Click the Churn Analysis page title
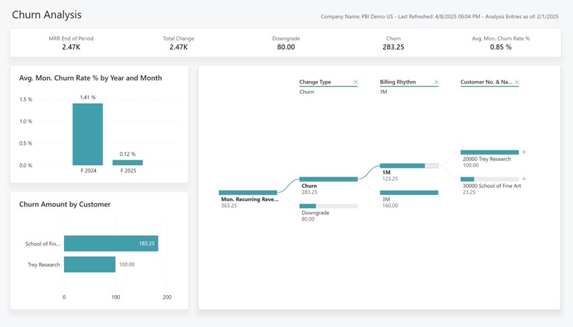Image resolution: width=573 pixels, height=327 pixels. 47,15
